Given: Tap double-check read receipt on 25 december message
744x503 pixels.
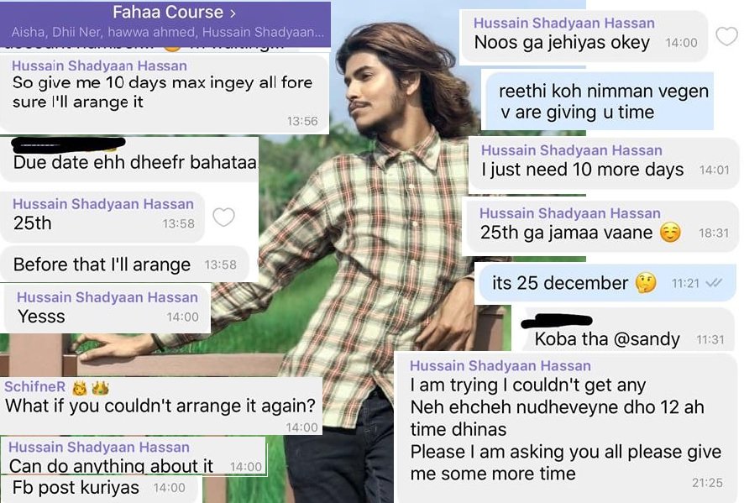Looking at the screenshot, I should point(714,283).
